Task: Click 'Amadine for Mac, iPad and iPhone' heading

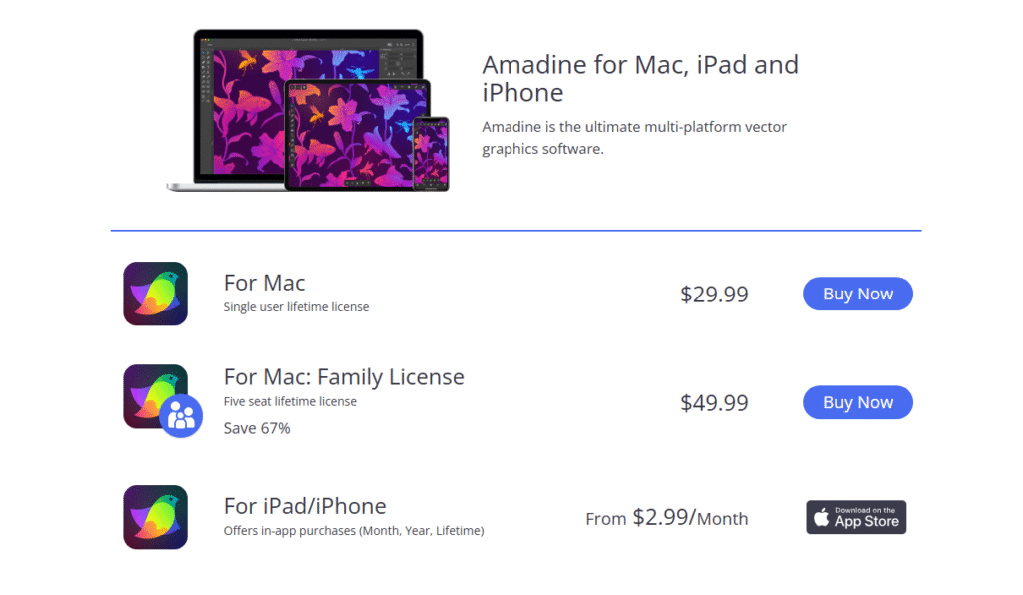Action: point(640,78)
